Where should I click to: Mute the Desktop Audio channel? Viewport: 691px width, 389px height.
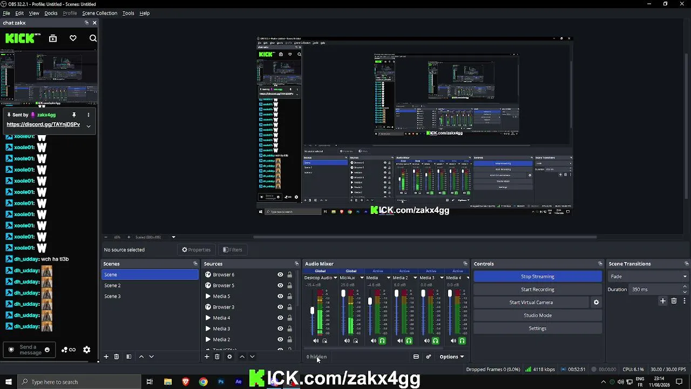coord(316,341)
